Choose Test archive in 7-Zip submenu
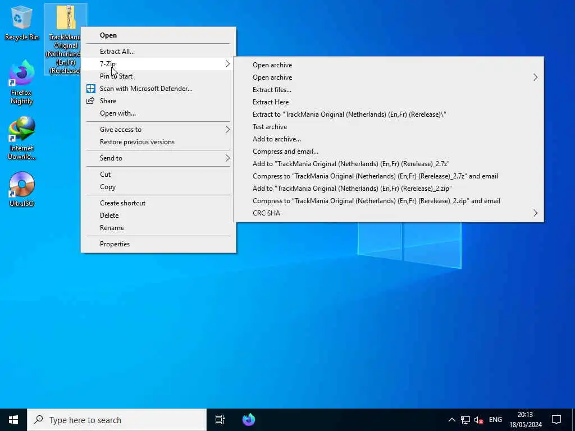 [x=389, y=127]
